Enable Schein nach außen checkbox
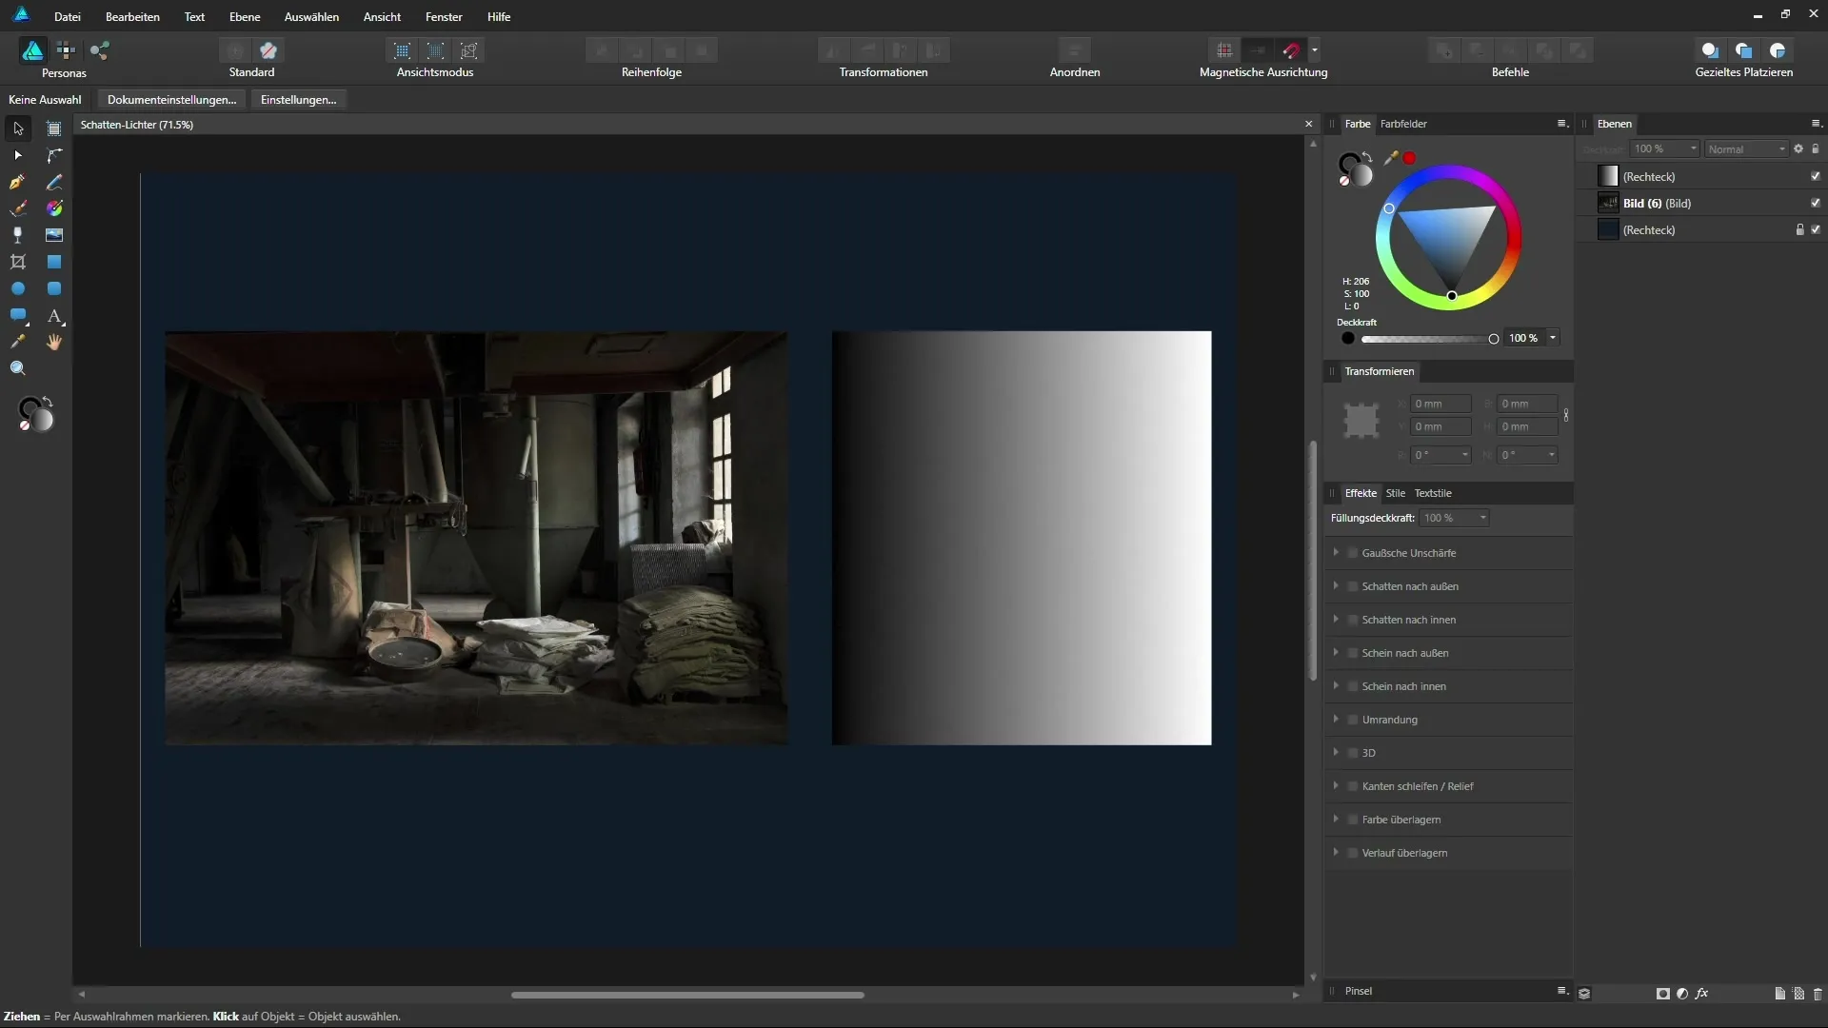The width and height of the screenshot is (1828, 1028). (x=1353, y=653)
